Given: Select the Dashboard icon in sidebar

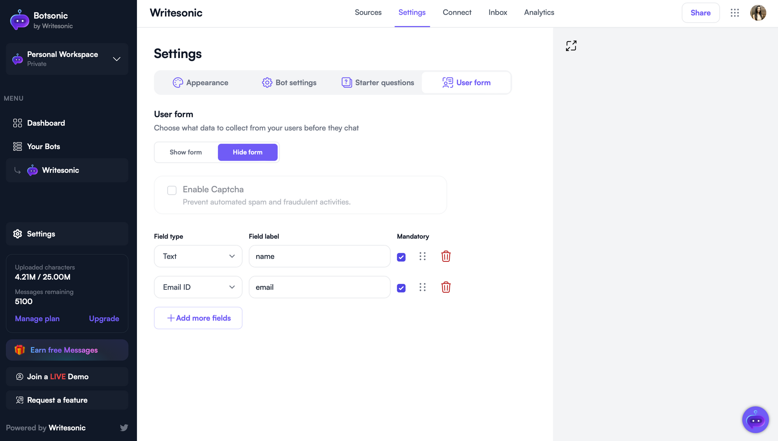Looking at the screenshot, I should pyautogui.click(x=17, y=123).
